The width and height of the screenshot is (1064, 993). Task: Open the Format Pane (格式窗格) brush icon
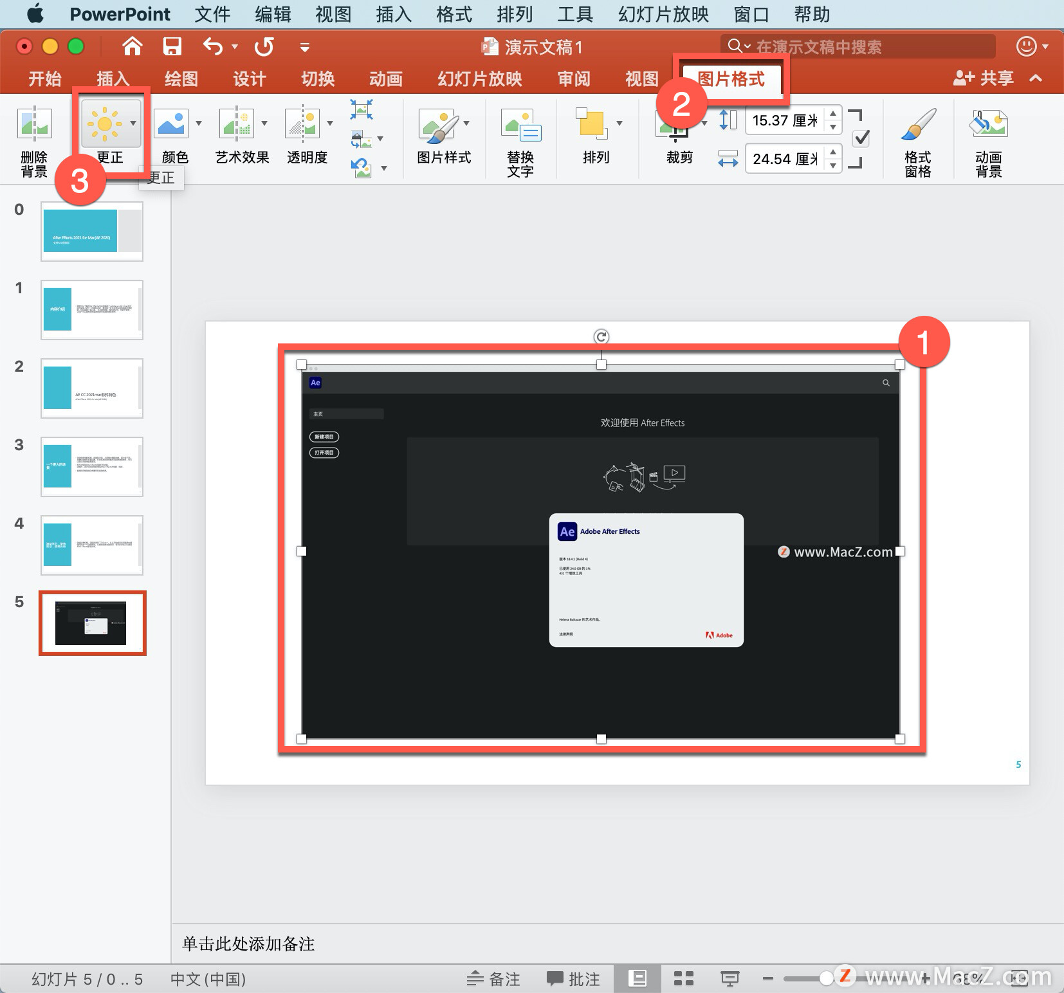coord(918,123)
